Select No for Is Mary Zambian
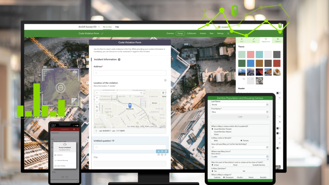 pyautogui.click(x=241, y=171)
